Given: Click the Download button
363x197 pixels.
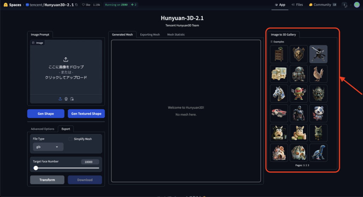Looking at the screenshot, I should [85, 180].
